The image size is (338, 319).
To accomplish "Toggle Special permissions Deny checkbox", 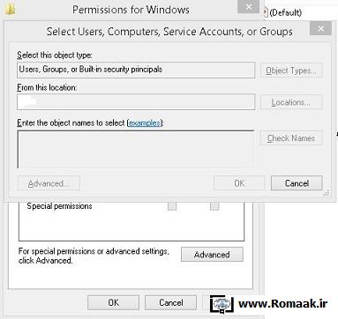I will [x=214, y=206].
